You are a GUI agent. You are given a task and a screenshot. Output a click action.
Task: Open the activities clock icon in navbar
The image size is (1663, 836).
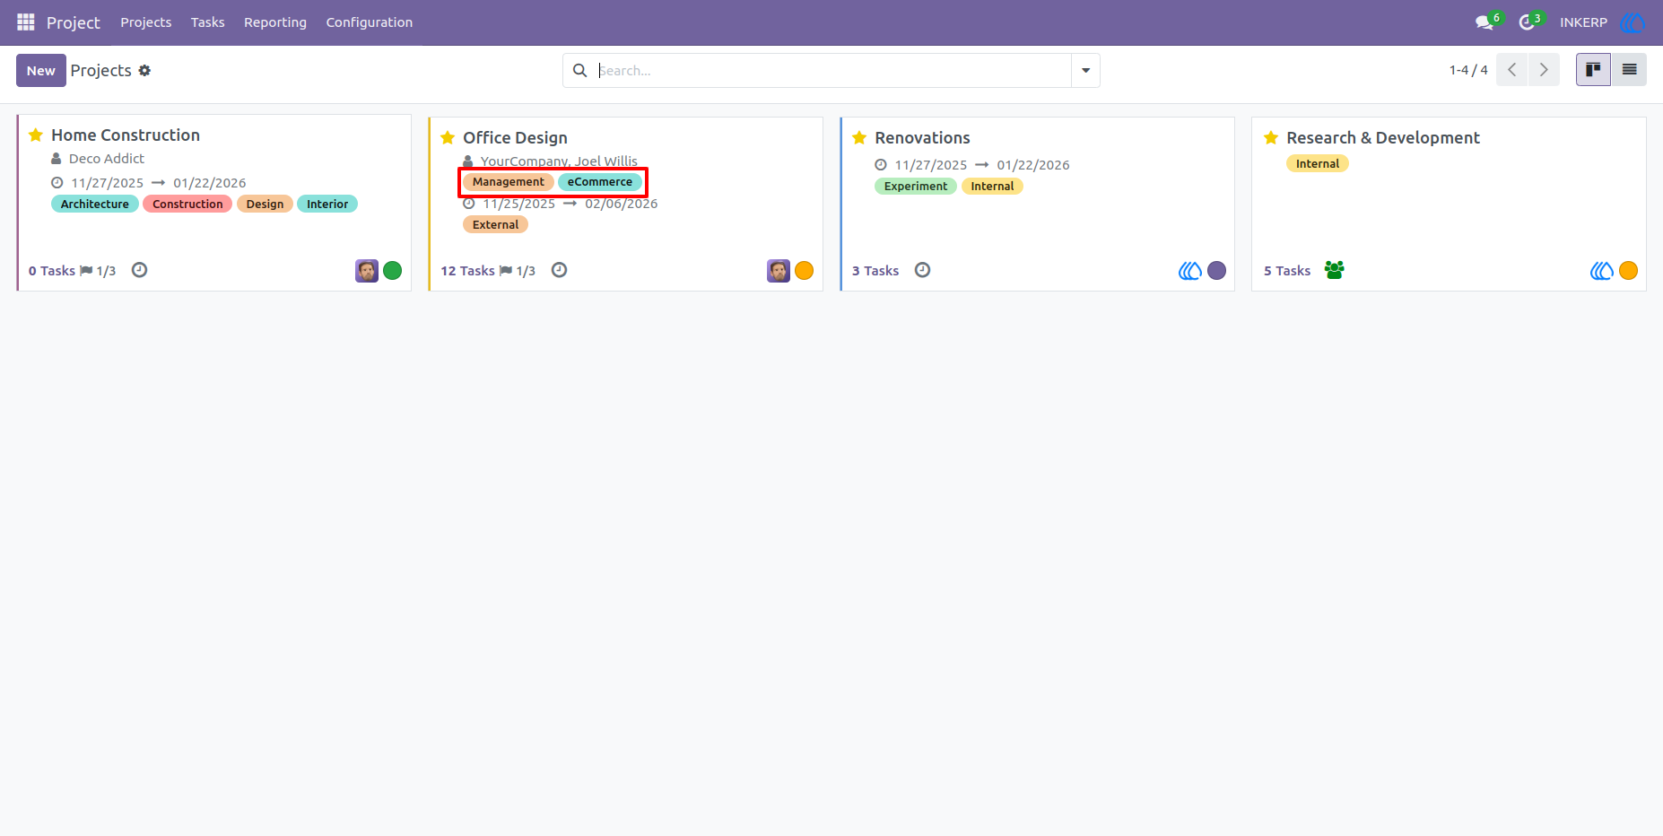pos(1527,22)
